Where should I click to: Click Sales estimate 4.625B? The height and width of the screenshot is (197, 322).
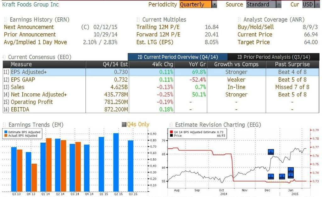point(119,87)
